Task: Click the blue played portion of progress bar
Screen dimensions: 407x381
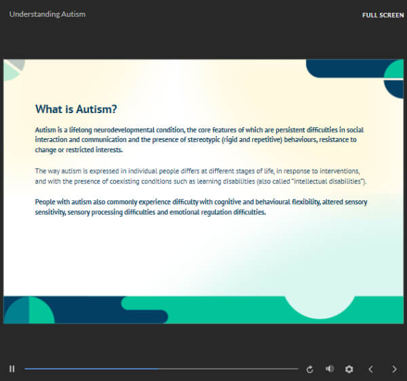Action: pyautogui.click(x=88, y=369)
